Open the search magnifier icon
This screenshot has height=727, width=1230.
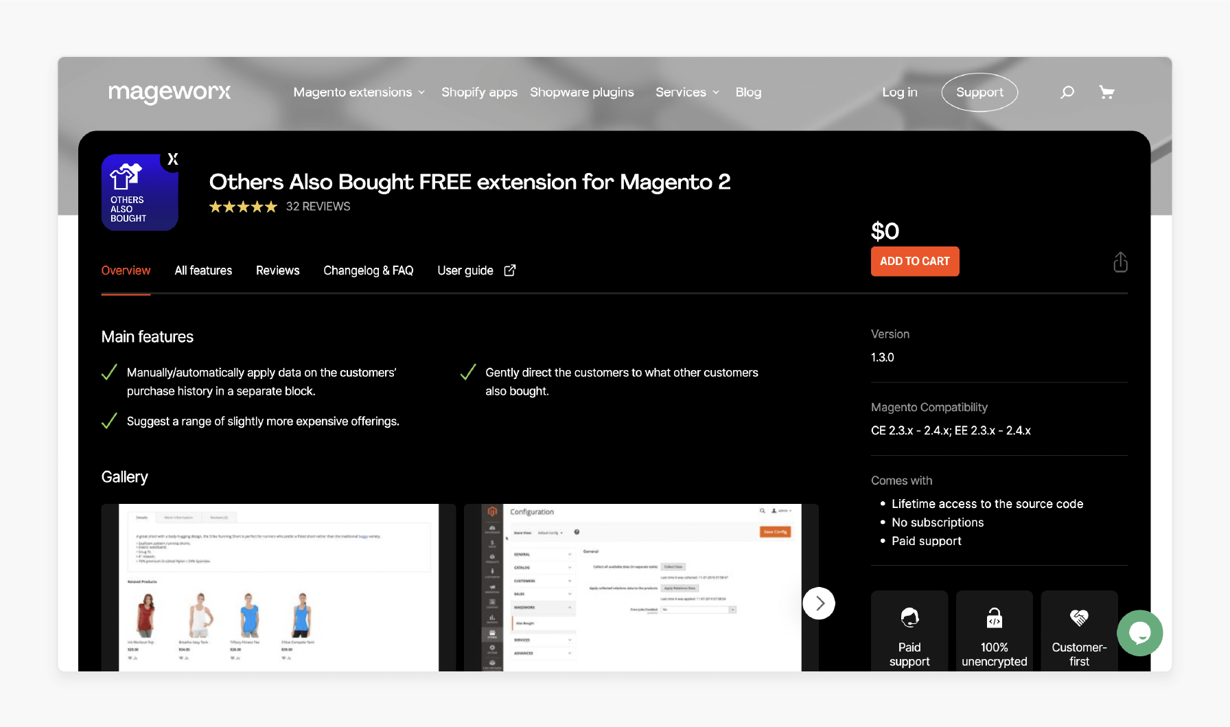[1067, 92]
